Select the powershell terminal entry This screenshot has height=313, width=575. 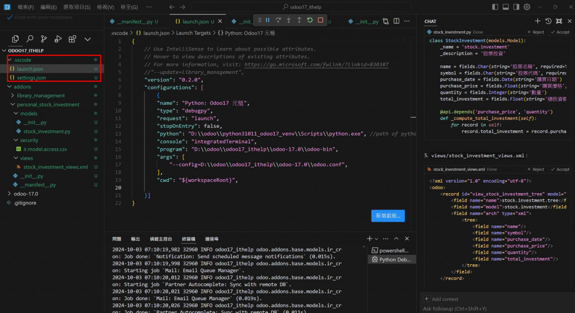[391, 250]
